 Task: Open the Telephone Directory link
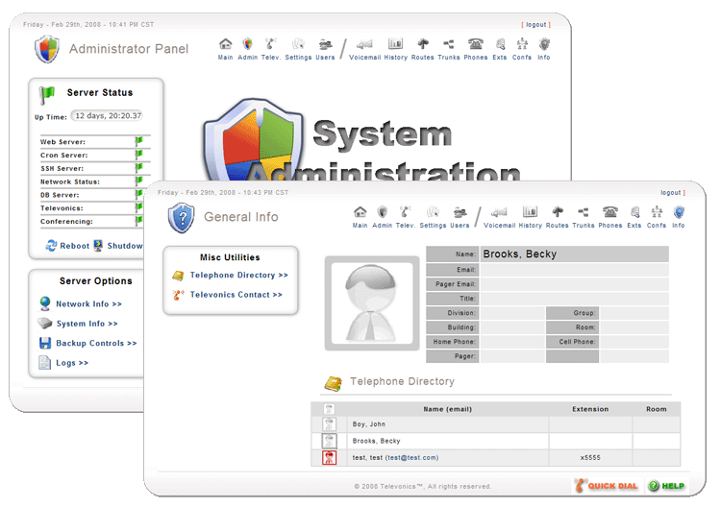point(238,276)
